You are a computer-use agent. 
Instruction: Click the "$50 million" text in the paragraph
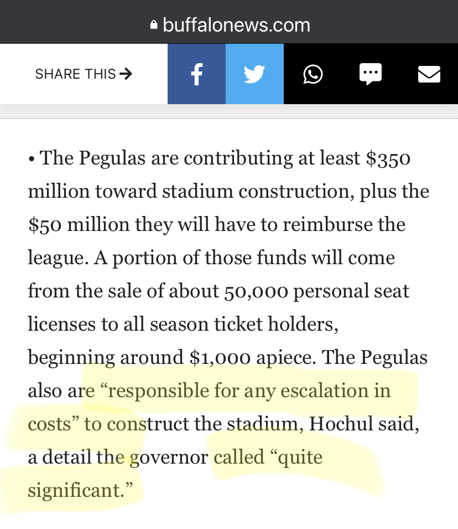point(79,224)
